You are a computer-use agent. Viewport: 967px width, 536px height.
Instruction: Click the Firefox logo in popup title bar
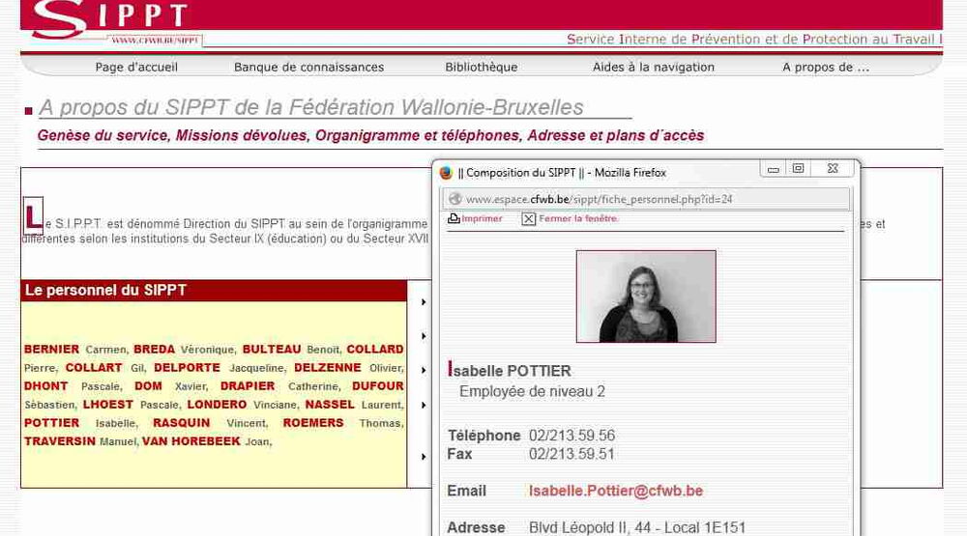(446, 173)
